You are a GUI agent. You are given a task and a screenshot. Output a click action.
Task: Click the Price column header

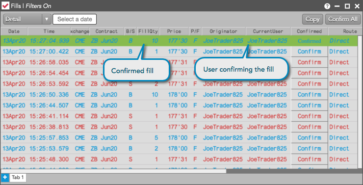pyautogui.click(x=174, y=31)
